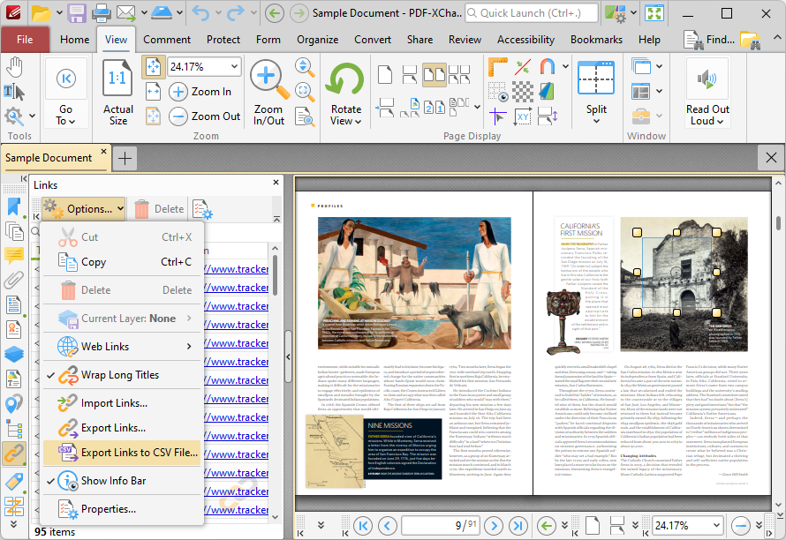Go to the previous page in status bar
The height and width of the screenshot is (540, 786).
[x=387, y=526]
